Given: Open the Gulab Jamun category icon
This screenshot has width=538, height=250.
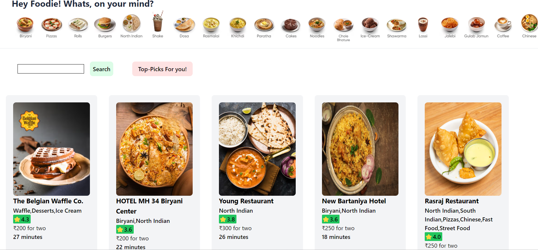Looking at the screenshot, I should [476, 25].
